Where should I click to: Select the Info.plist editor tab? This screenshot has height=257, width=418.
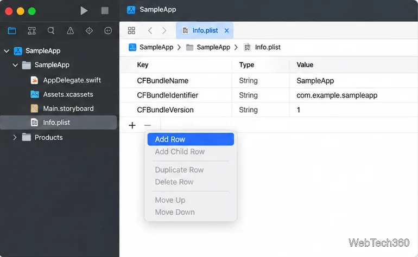(205, 30)
